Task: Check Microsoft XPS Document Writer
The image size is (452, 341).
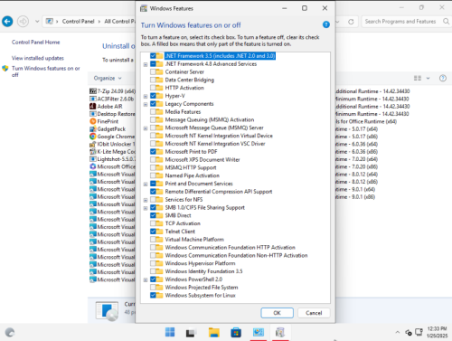Action: 153,159
